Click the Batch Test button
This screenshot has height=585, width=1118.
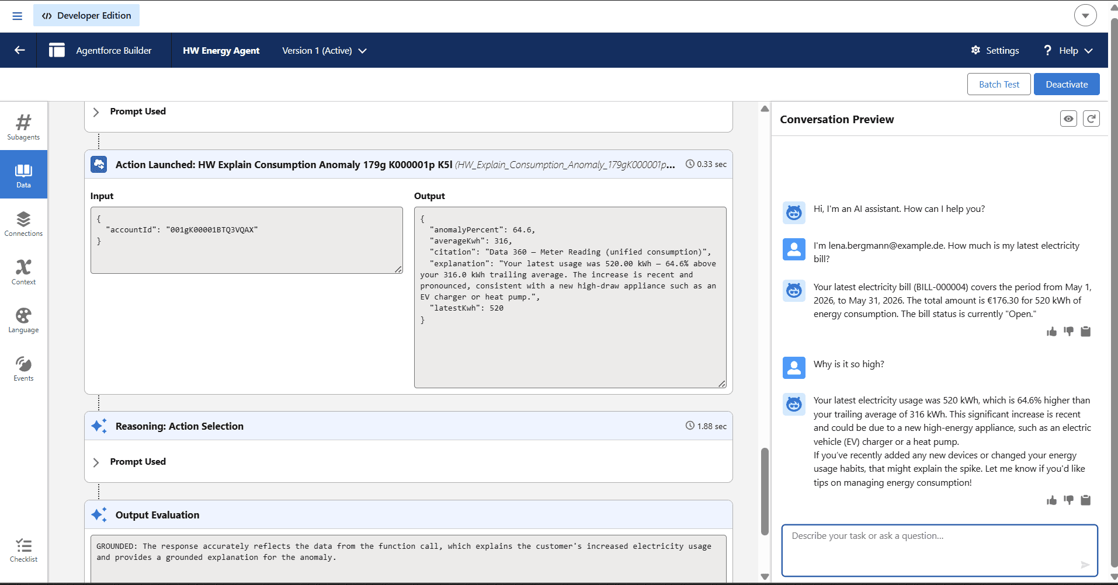click(999, 84)
